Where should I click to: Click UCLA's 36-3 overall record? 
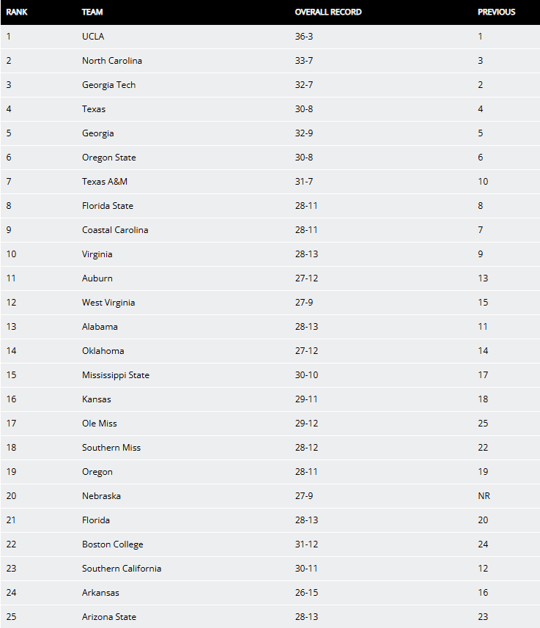[x=306, y=37]
